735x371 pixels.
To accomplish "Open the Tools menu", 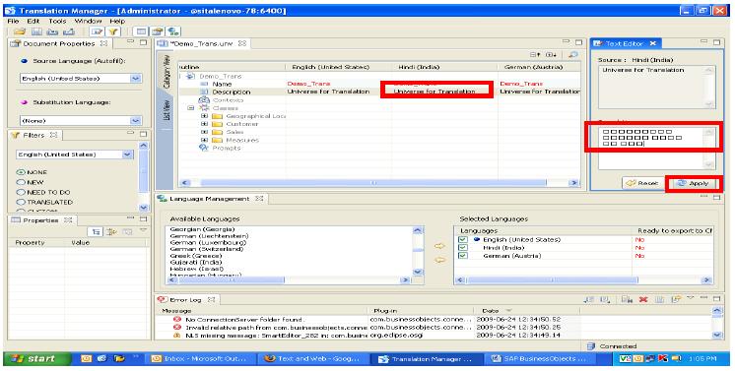I will pyautogui.click(x=58, y=21).
